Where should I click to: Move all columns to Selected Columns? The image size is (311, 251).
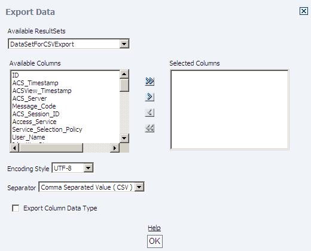[x=150, y=81]
